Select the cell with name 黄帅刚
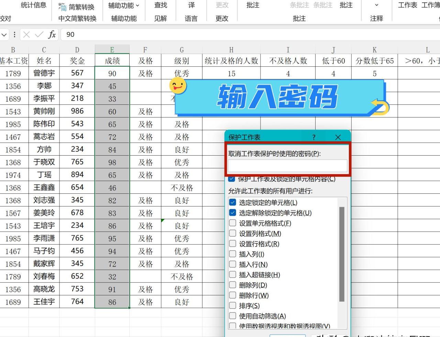The height and width of the screenshot is (337, 440). [x=44, y=111]
